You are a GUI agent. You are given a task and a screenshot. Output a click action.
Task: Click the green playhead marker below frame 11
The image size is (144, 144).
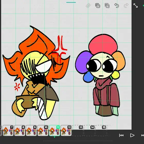[x=55, y=137]
